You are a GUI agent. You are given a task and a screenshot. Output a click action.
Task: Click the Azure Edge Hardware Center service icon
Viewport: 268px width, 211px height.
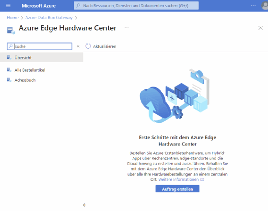pos(11,30)
